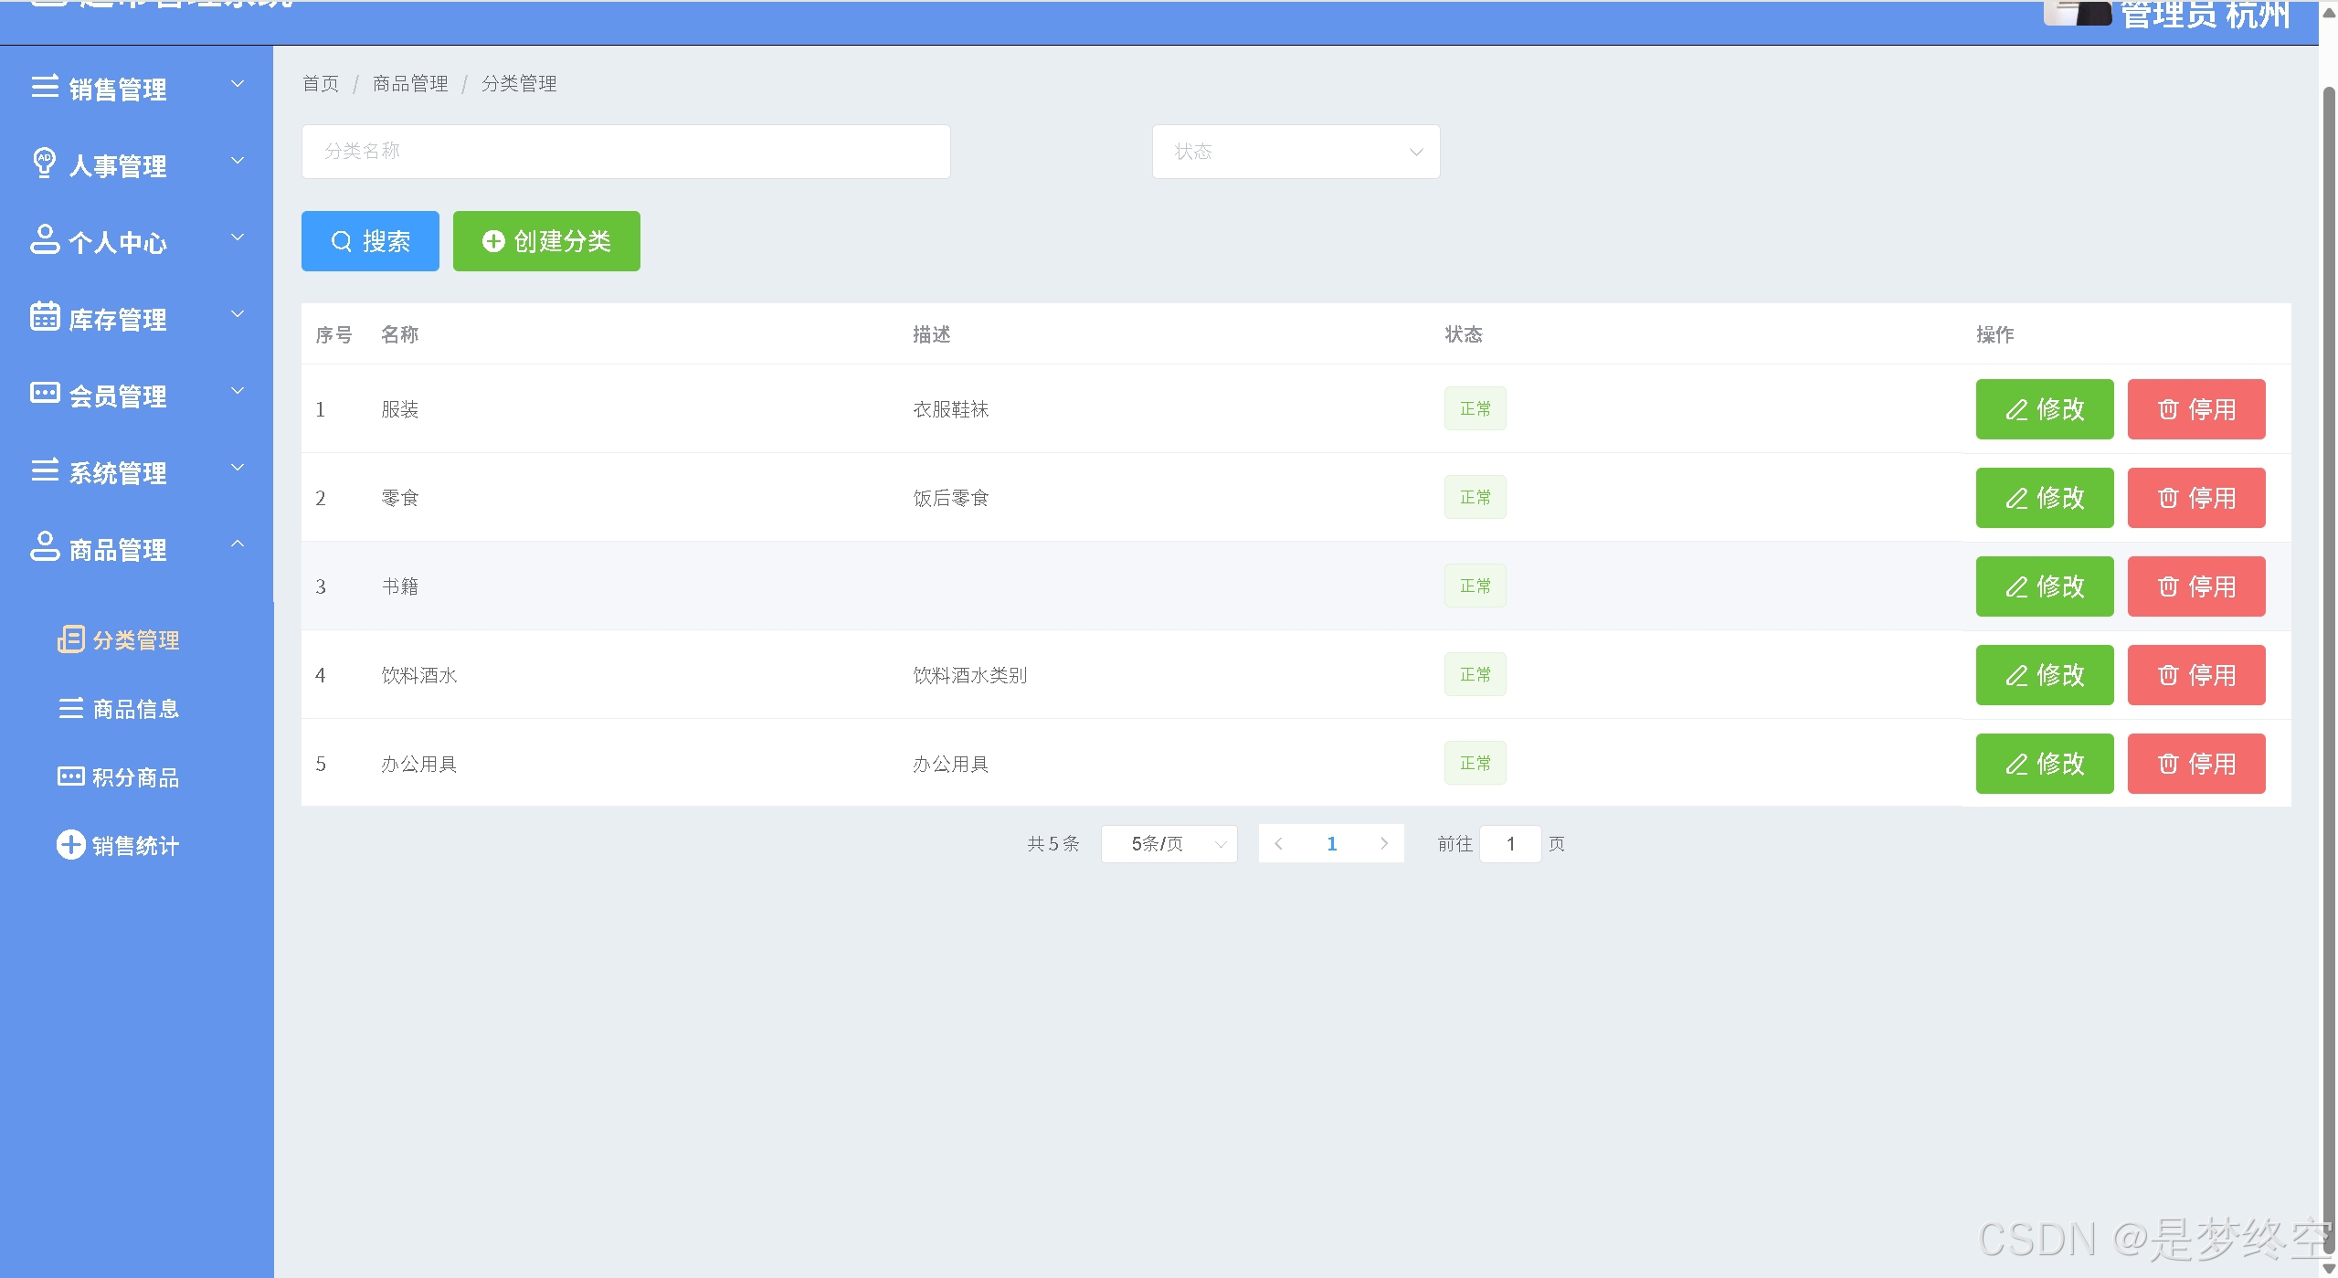This screenshot has height=1278, width=2338.
Task: Click the list icon beside 商品信息
Action: pos(70,708)
